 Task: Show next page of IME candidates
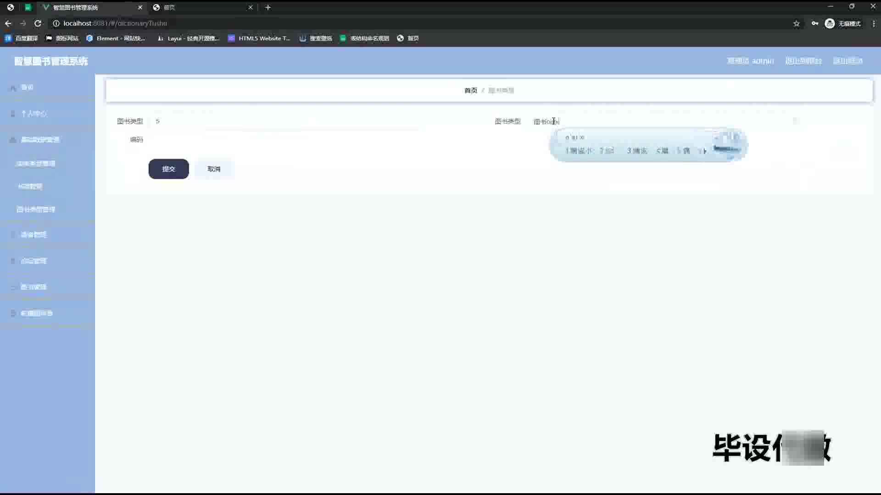705,151
